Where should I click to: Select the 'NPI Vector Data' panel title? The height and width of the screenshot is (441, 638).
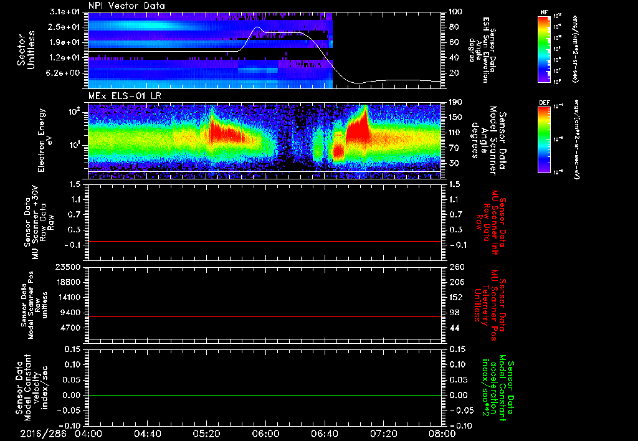127,6
